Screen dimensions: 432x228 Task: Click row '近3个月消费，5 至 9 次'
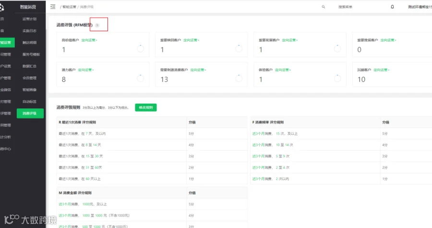click(x=341, y=156)
